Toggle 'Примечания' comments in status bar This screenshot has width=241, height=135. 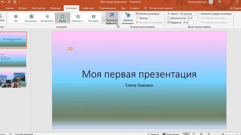[171, 134]
